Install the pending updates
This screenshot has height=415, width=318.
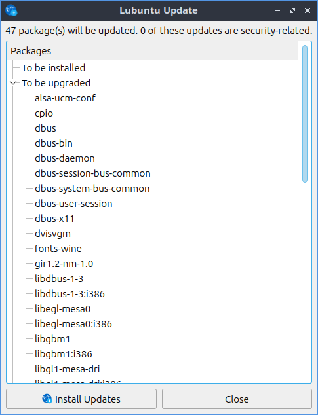pyautogui.click(x=81, y=399)
